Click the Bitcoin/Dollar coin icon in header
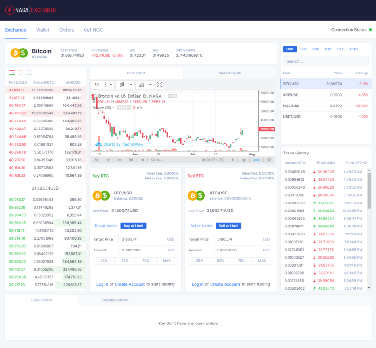Screen dimensions: 376x348 [19, 53]
